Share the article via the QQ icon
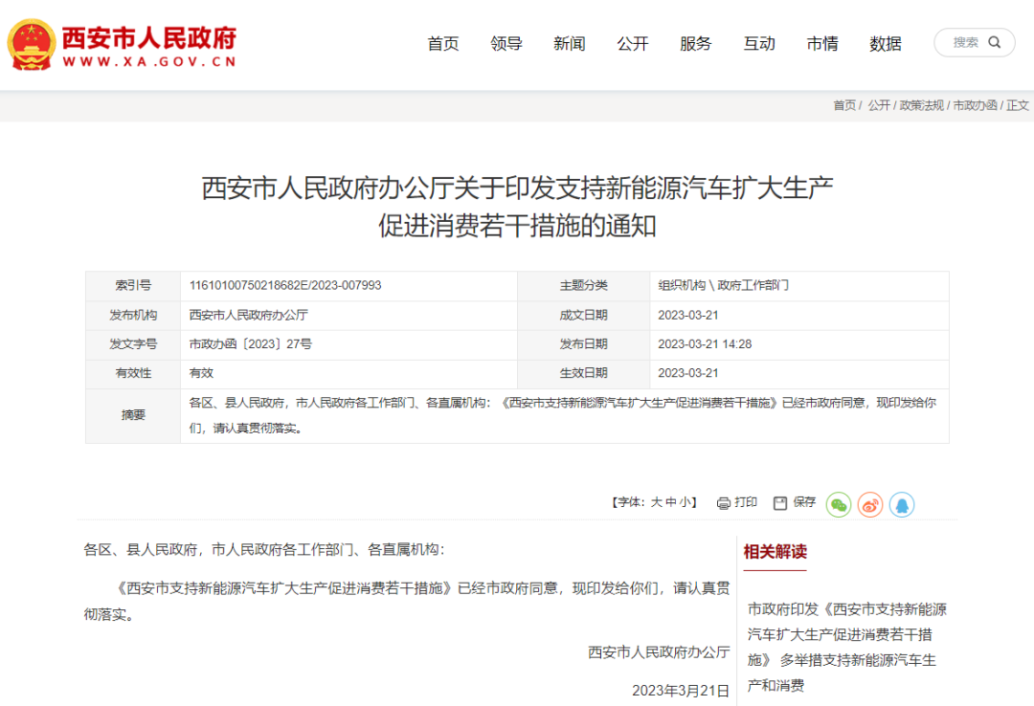This screenshot has width=1034, height=706. point(902,504)
